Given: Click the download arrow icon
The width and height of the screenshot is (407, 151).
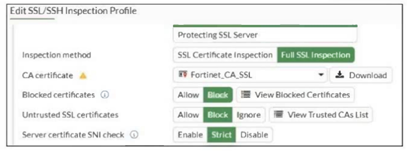Looking at the screenshot, I should [340, 75].
